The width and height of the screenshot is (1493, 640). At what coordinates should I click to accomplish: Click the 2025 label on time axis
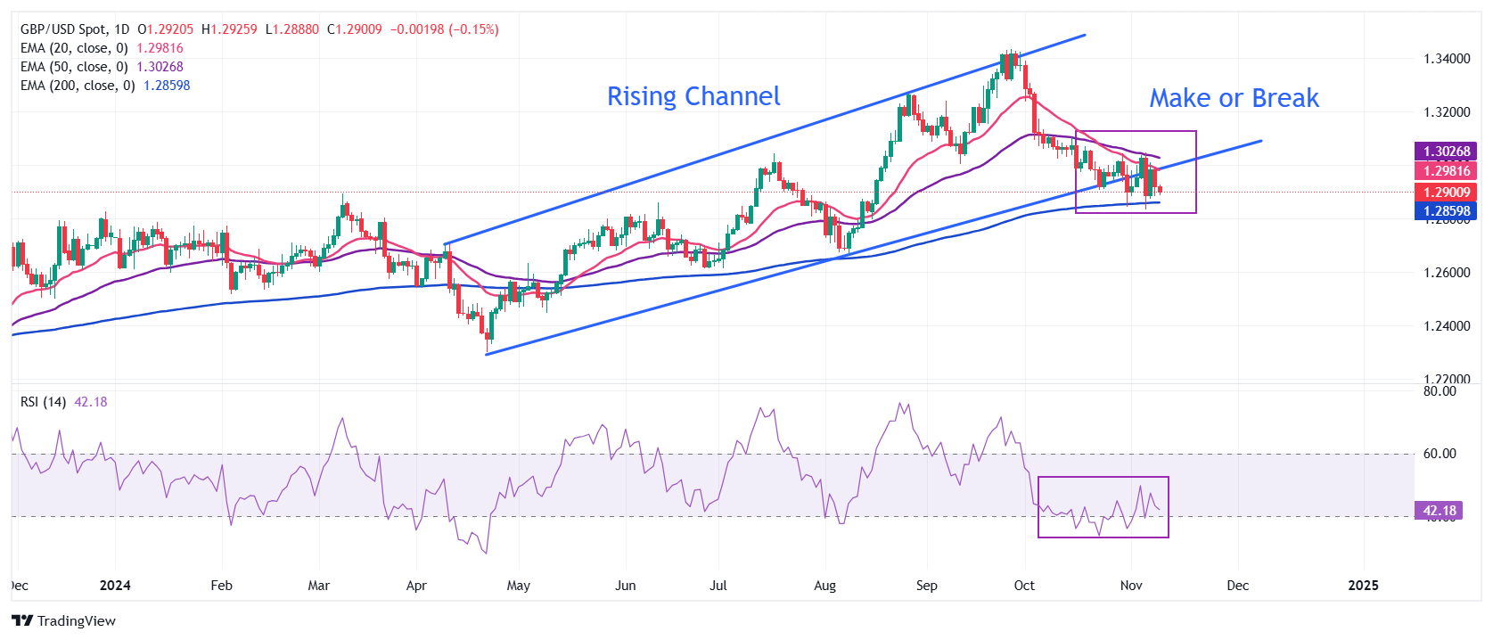pos(1363,586)
